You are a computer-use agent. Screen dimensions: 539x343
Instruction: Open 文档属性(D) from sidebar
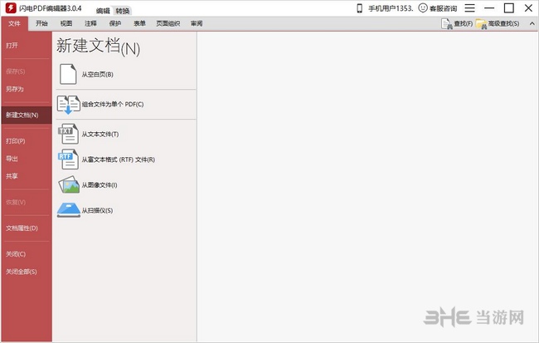click(22, 228)
